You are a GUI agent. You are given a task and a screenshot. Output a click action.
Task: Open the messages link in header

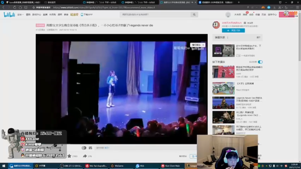[x=245, y=15]
